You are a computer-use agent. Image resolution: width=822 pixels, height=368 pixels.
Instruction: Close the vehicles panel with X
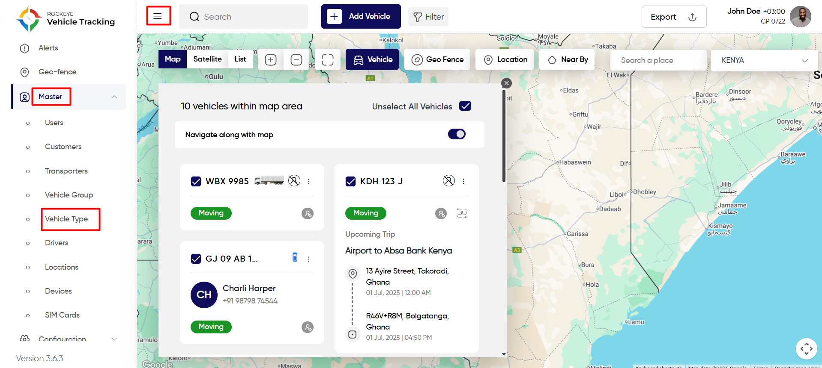coord(507,83)
